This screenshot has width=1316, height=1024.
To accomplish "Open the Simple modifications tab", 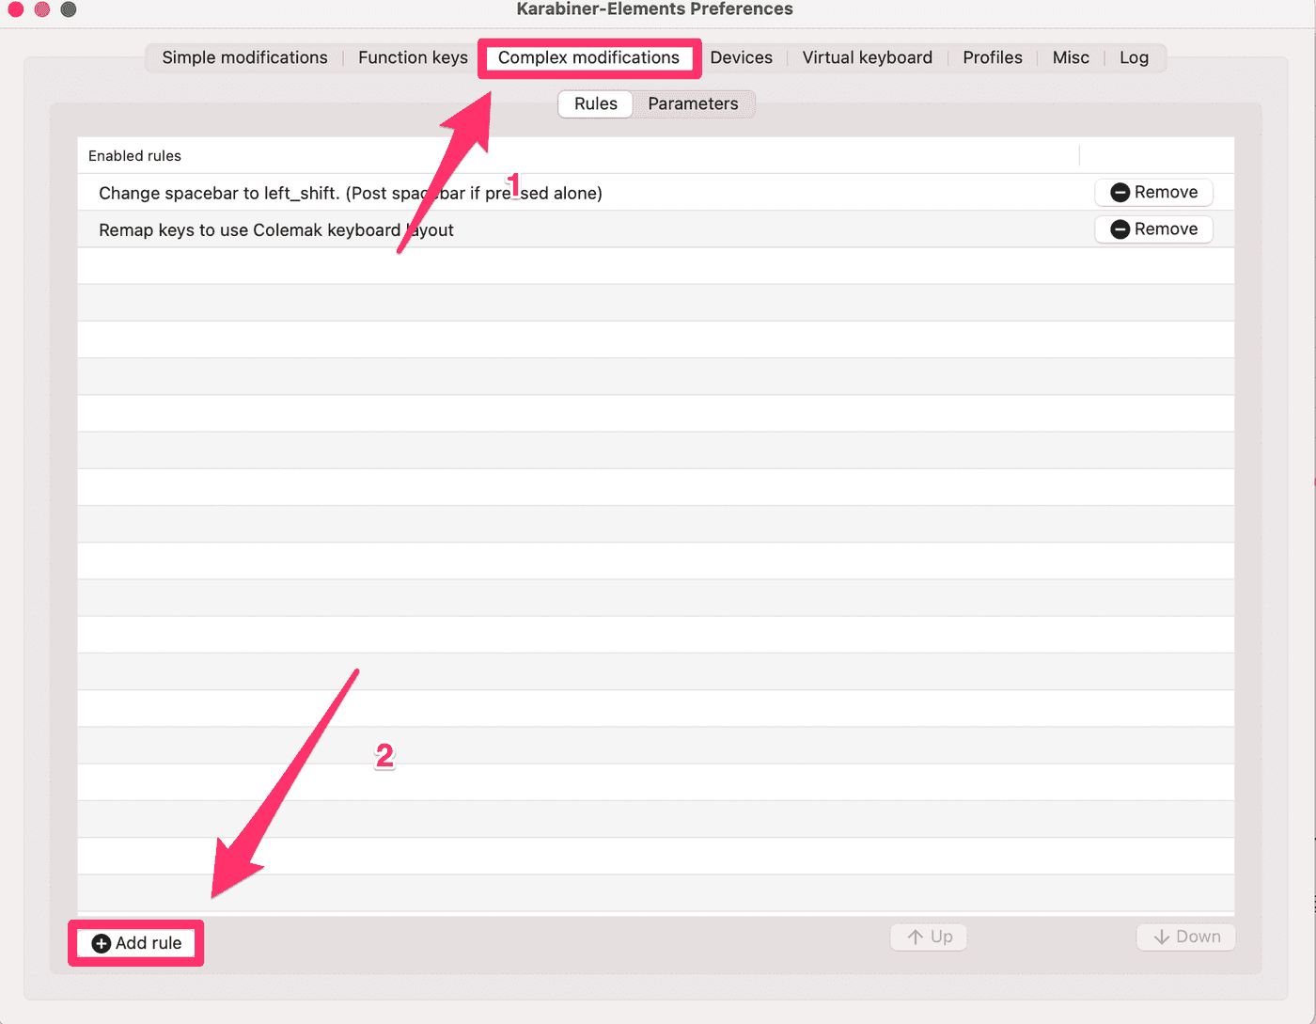I will pyautogui.click(x=244, y=57).
